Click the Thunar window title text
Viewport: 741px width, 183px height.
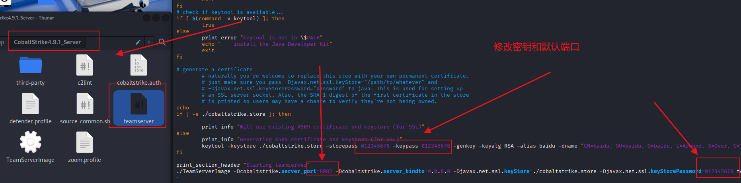[27, 18]
